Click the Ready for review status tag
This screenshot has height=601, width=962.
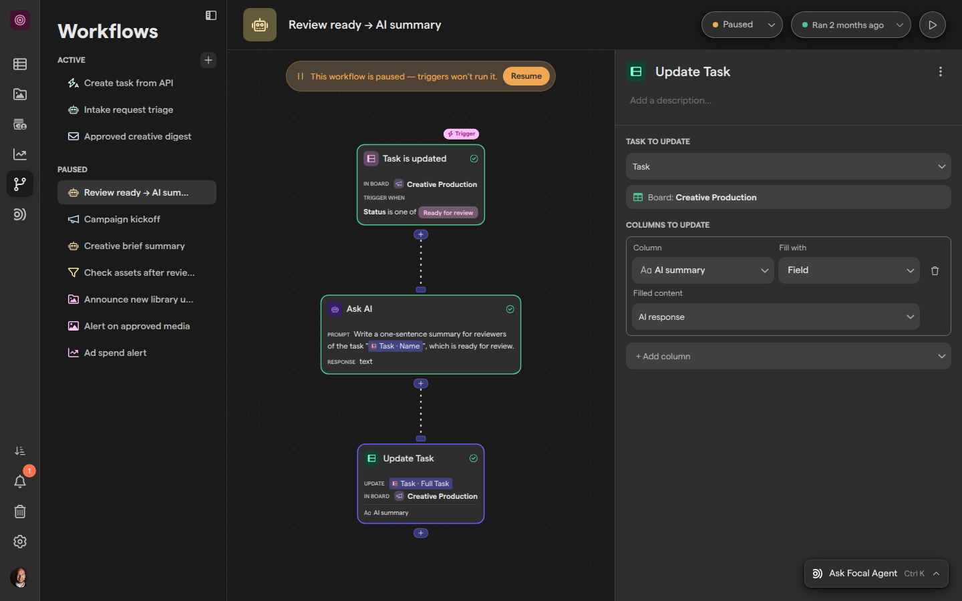448,212
